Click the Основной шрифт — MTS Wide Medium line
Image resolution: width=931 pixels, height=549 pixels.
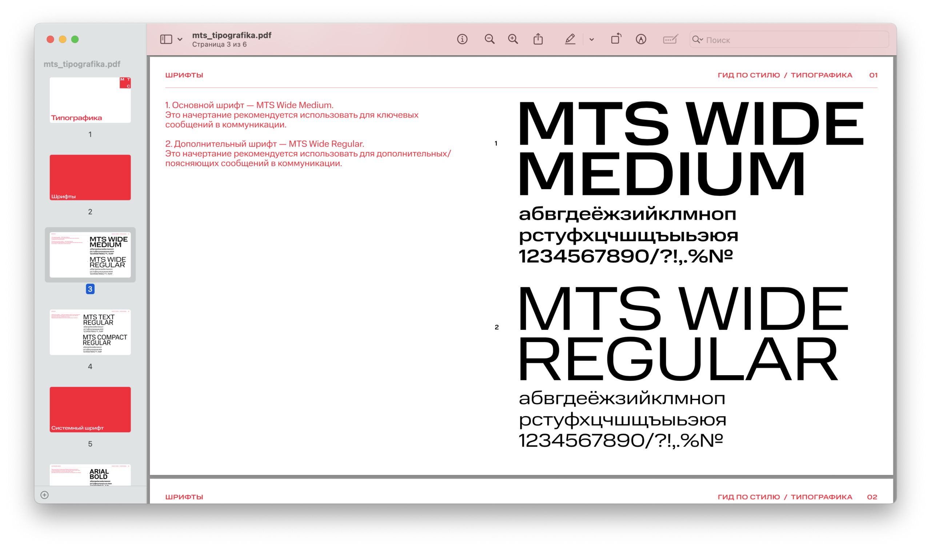pos(249,105)
